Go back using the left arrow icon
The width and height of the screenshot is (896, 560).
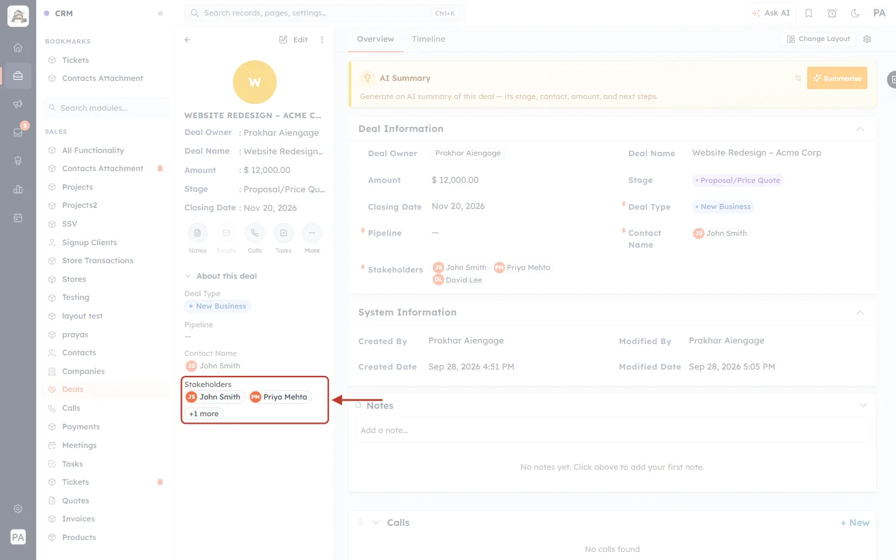pos(187,39)
